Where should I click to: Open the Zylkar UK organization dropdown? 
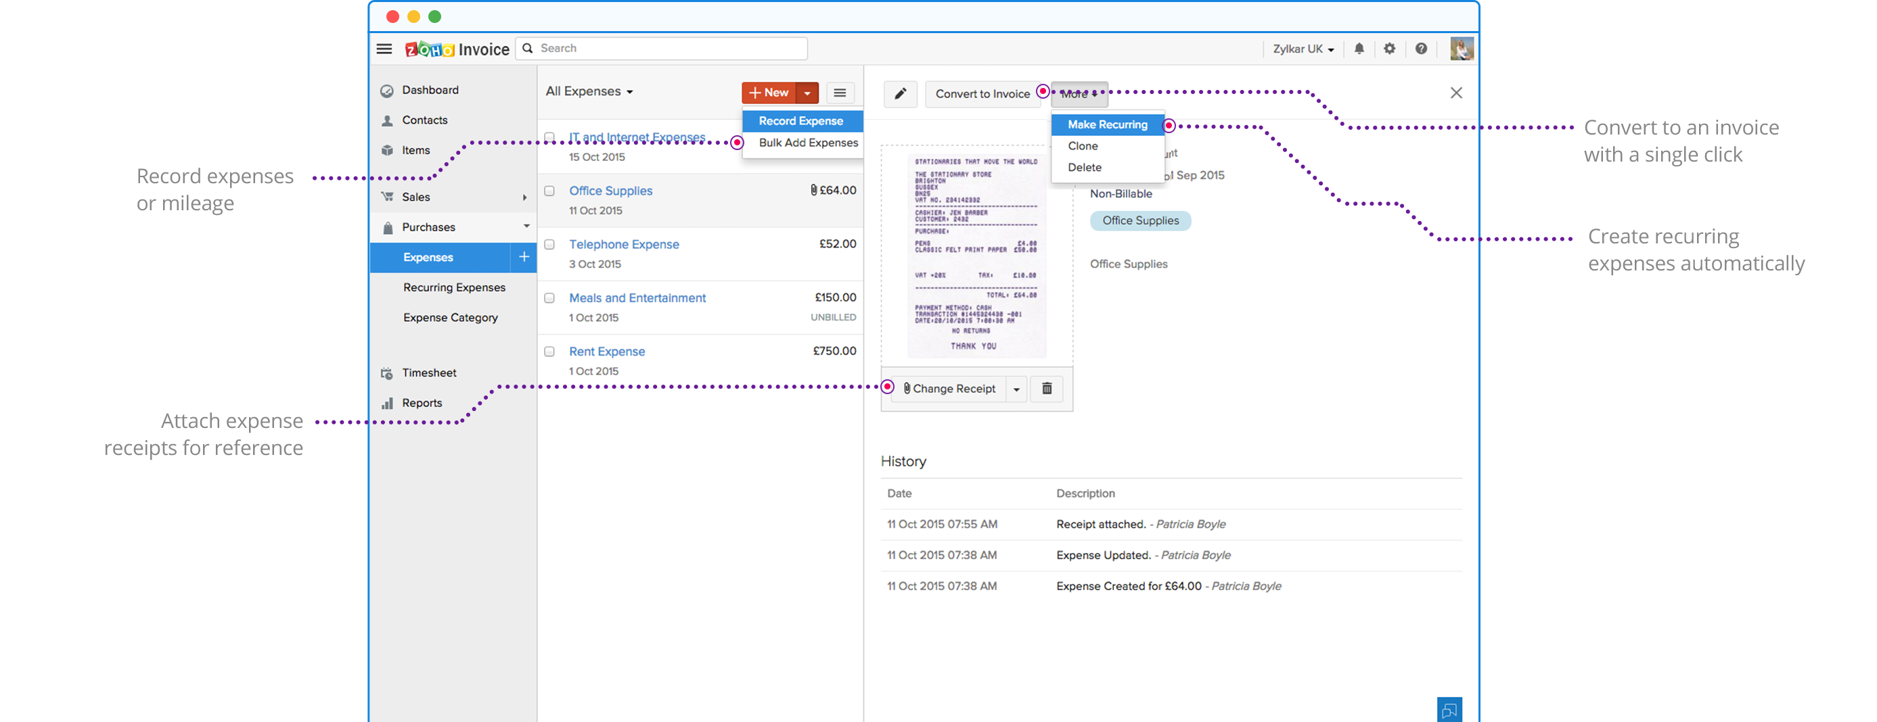pos(1303,49)
